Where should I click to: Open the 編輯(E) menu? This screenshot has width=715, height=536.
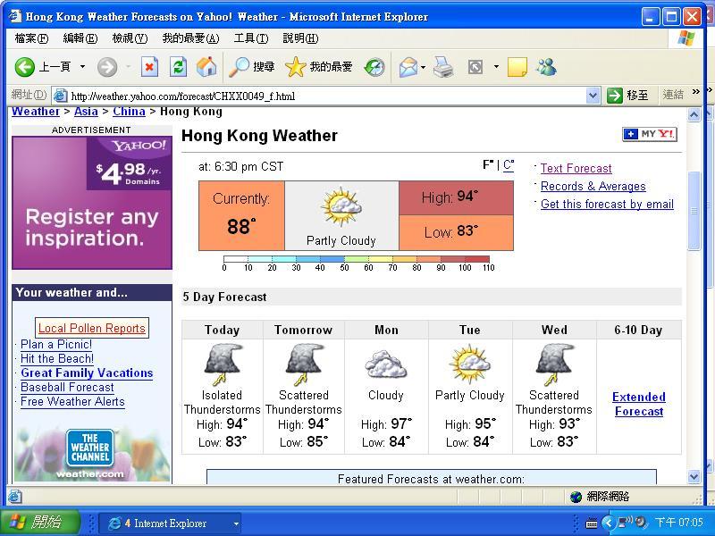[x=80, y=38]
